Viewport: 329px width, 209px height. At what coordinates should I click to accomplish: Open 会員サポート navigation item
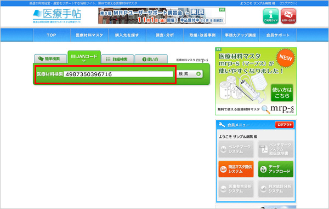278,35
